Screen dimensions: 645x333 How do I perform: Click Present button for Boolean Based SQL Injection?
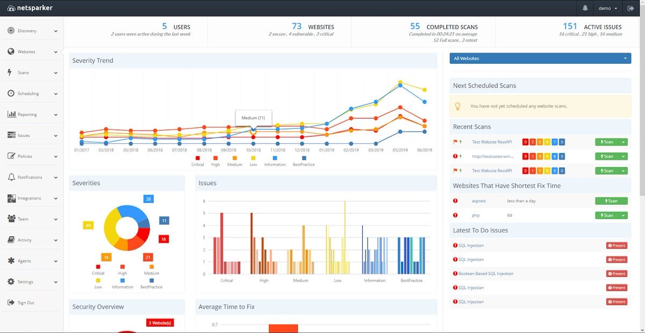click(x=617, y=273)
